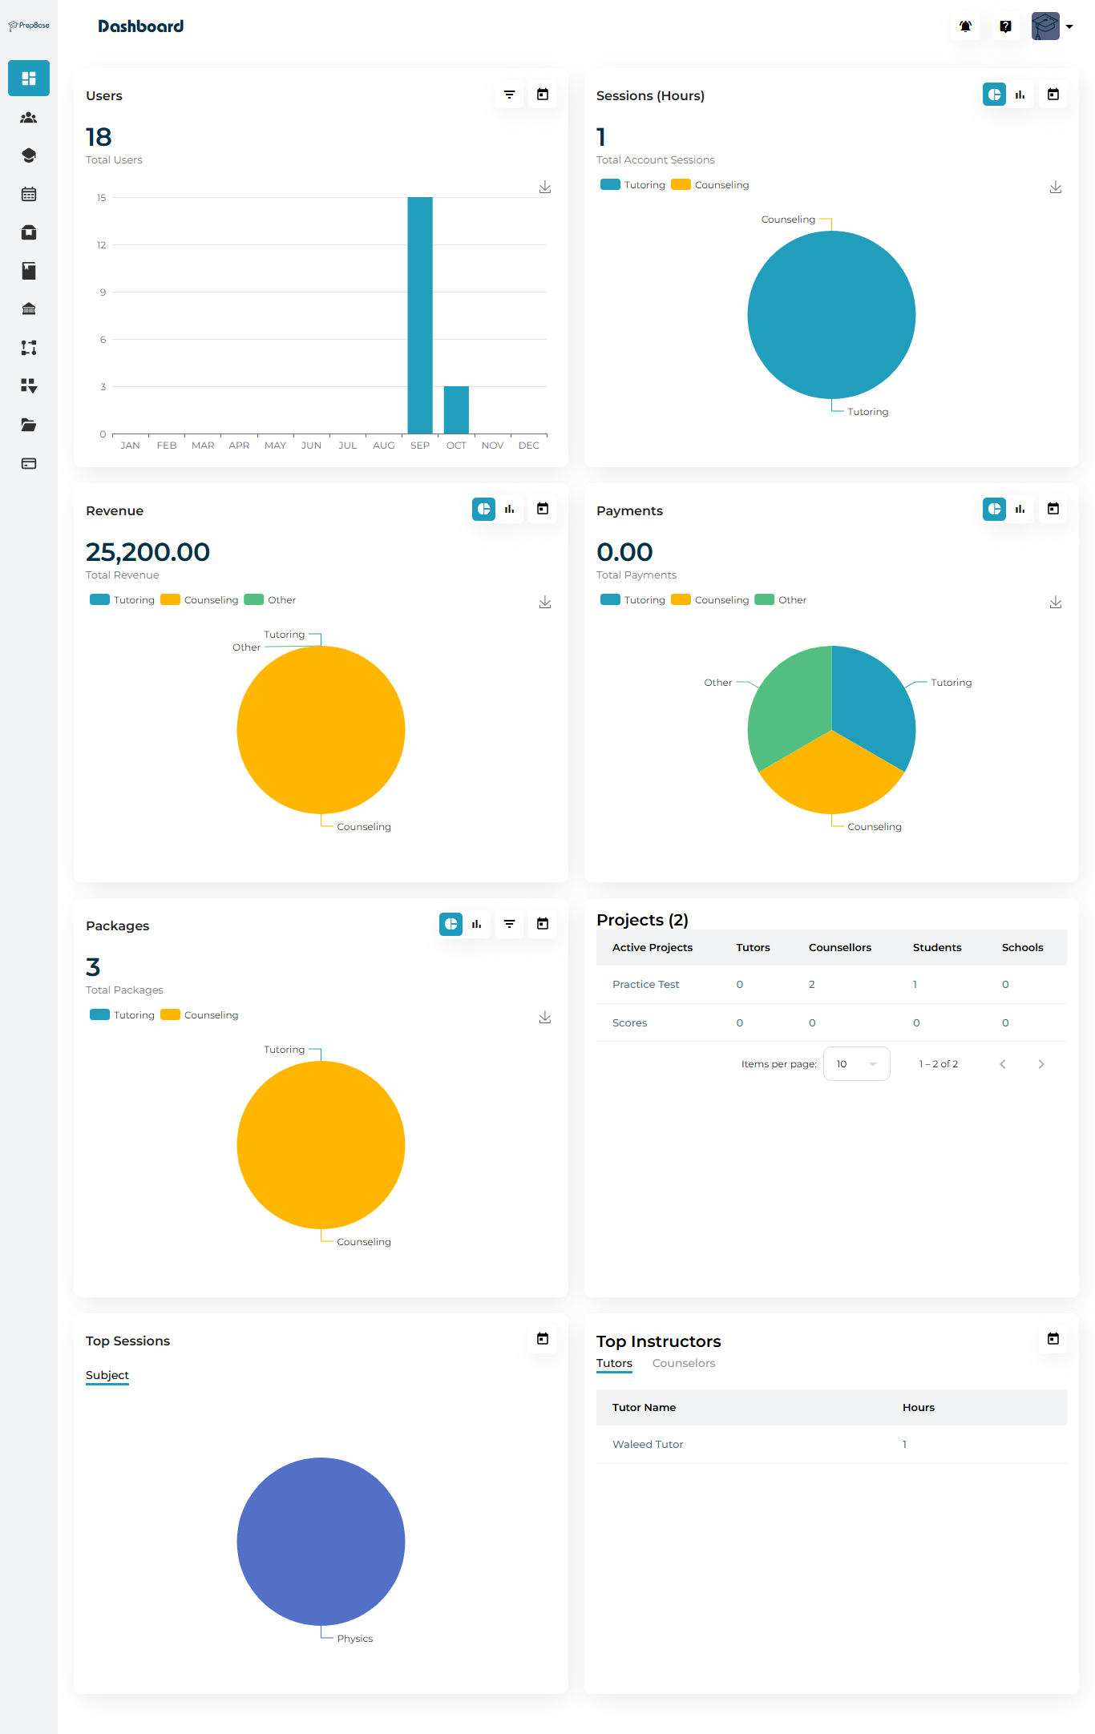Switch Sessions chart to bar view

point(1020,95)
